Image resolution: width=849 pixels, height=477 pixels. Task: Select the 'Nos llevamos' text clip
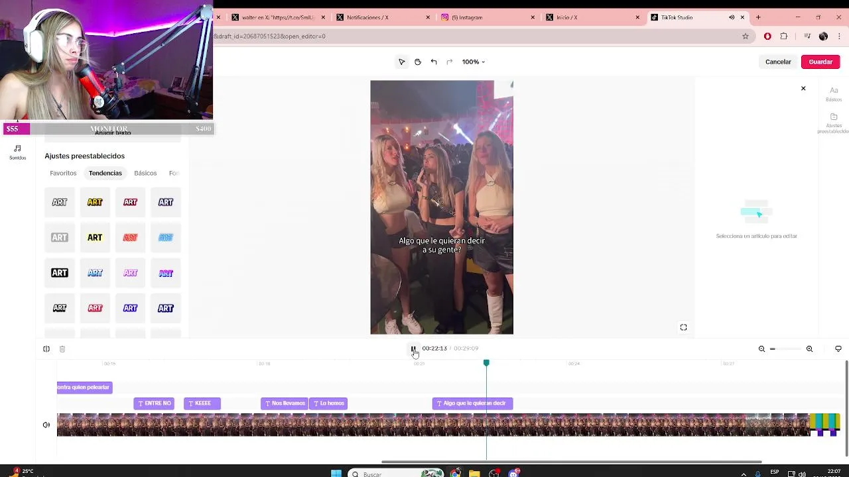(x=285, y=403)
